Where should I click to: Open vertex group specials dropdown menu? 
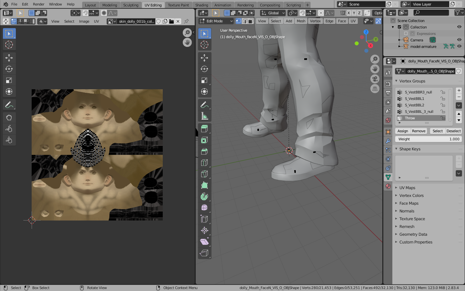459,105
